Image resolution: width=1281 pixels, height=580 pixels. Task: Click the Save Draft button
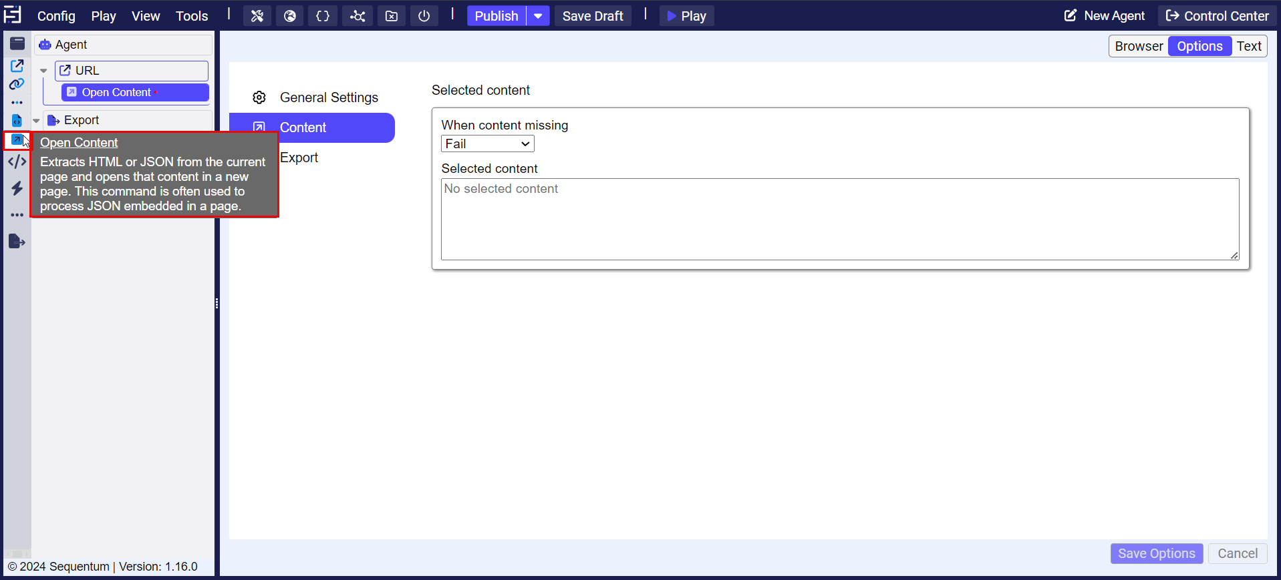click(x=593, y=16)
